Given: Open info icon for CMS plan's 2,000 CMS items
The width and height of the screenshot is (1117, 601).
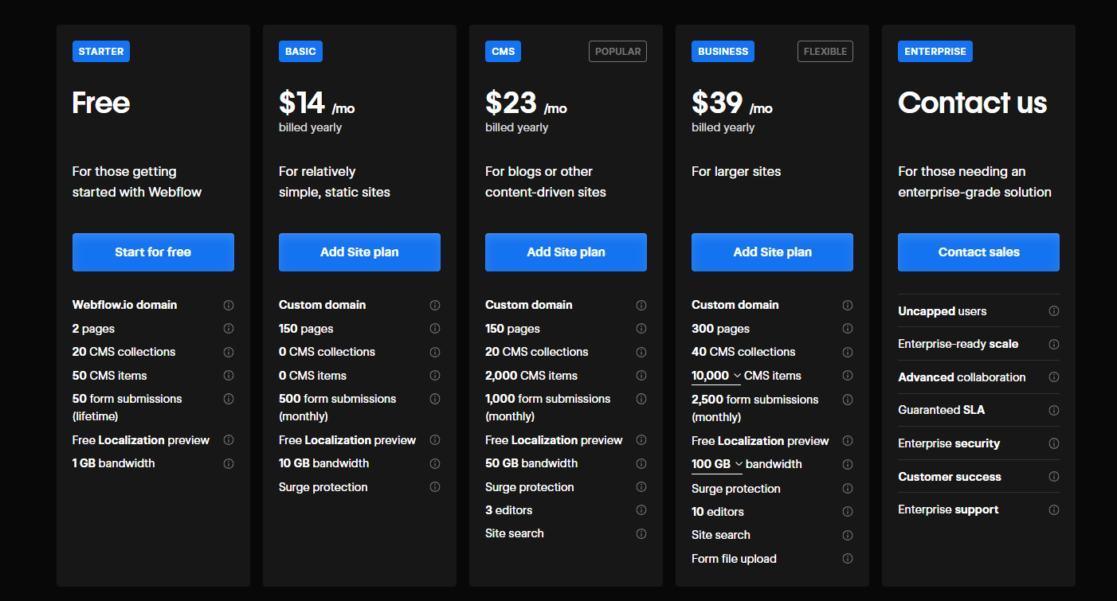Looking at the screenshot, I should (x=641, y=375).
